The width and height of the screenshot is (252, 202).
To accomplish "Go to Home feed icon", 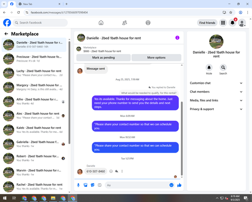I will click(x=101, y=23).
